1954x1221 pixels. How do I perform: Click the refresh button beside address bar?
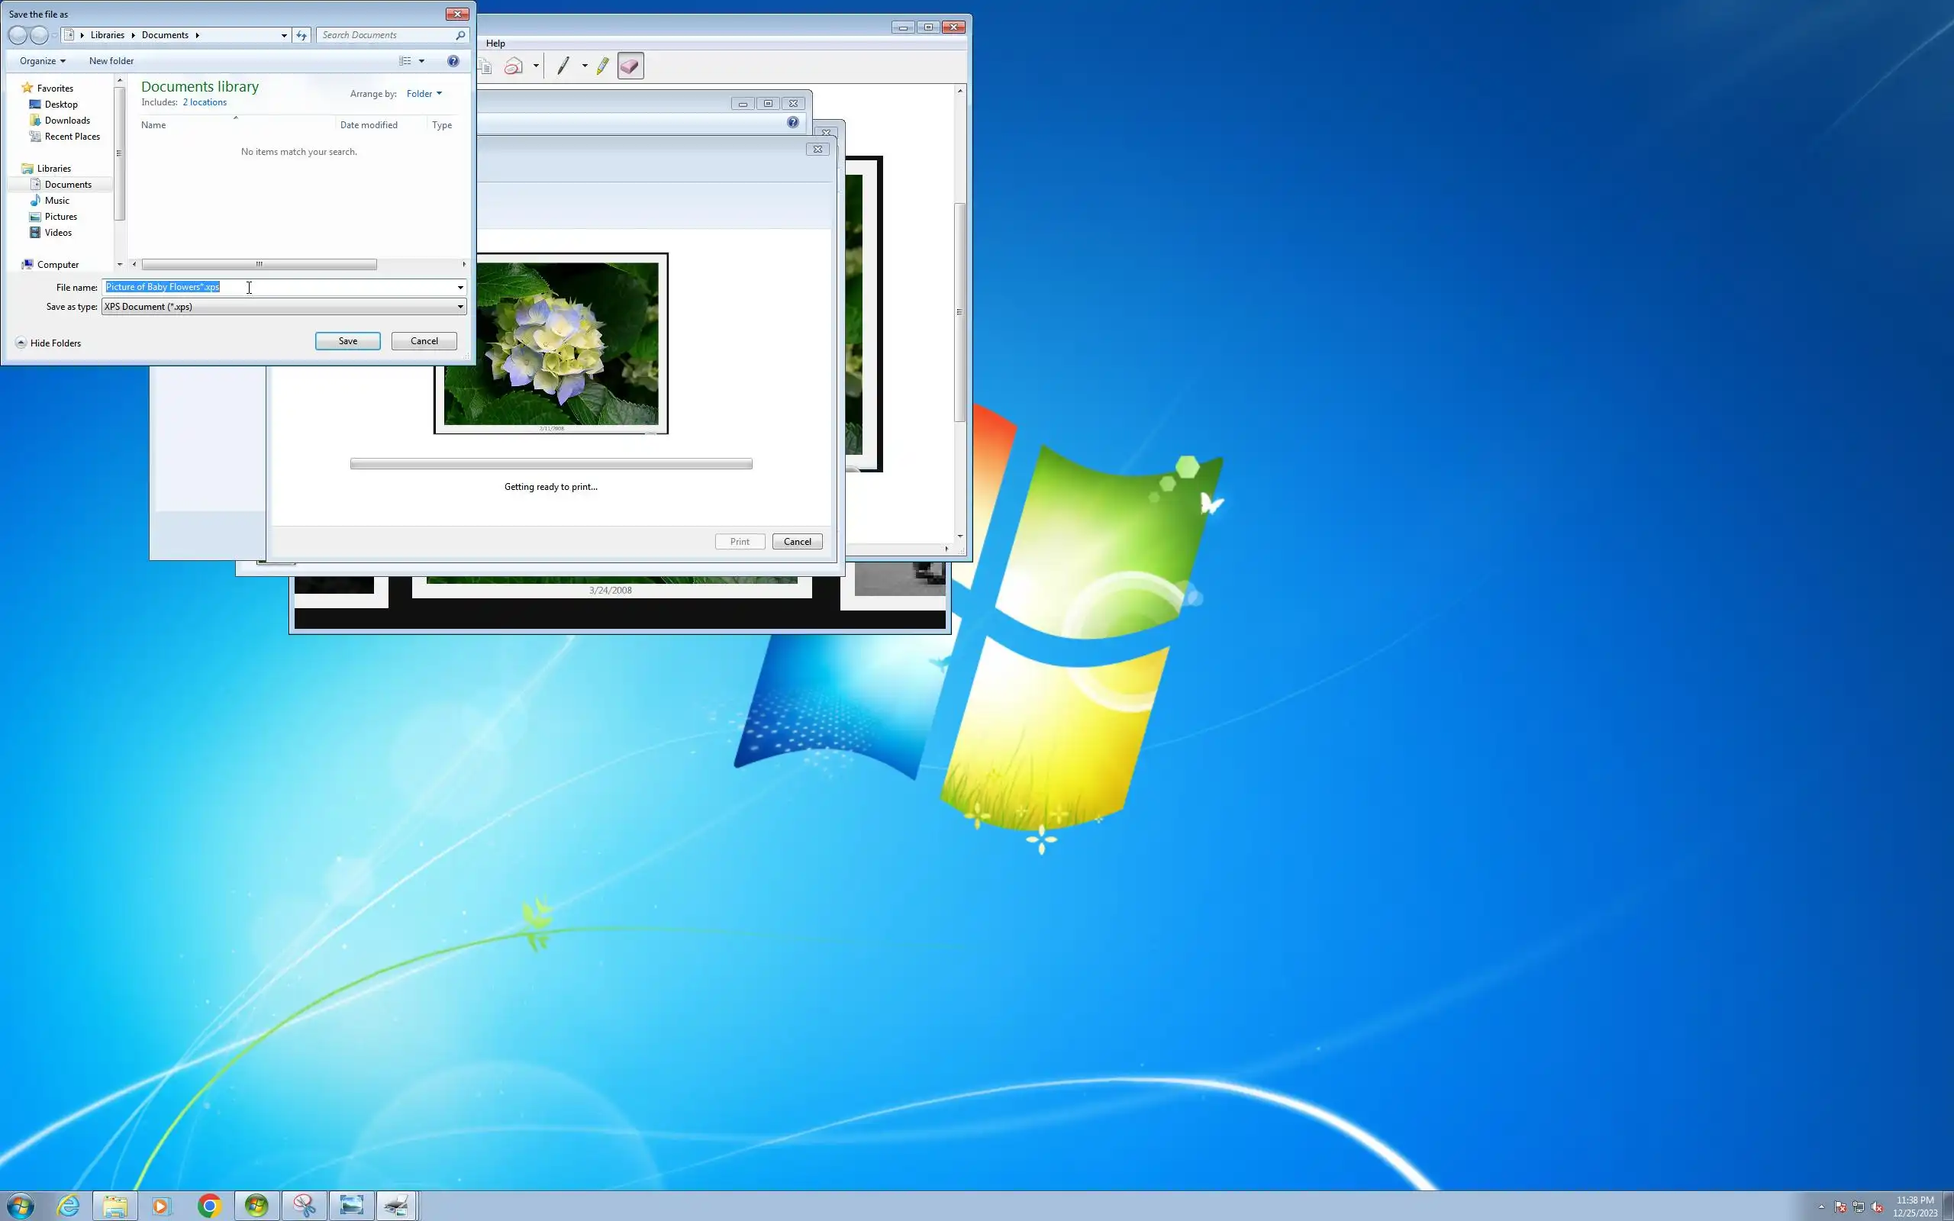(301, 35)
